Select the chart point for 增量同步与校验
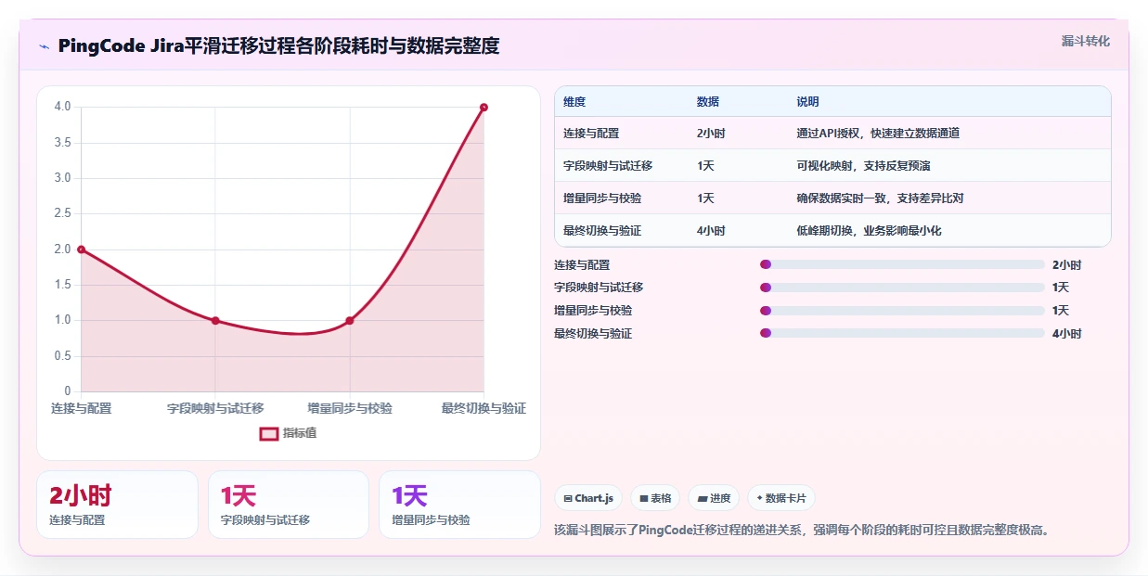1148x576 pixels. pos(350,321)
